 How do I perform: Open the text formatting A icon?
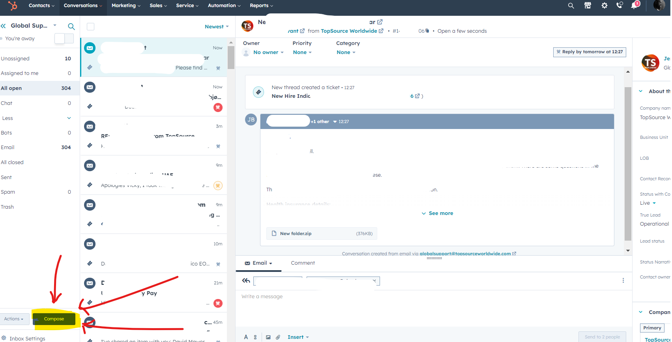(x=246, y=337)
